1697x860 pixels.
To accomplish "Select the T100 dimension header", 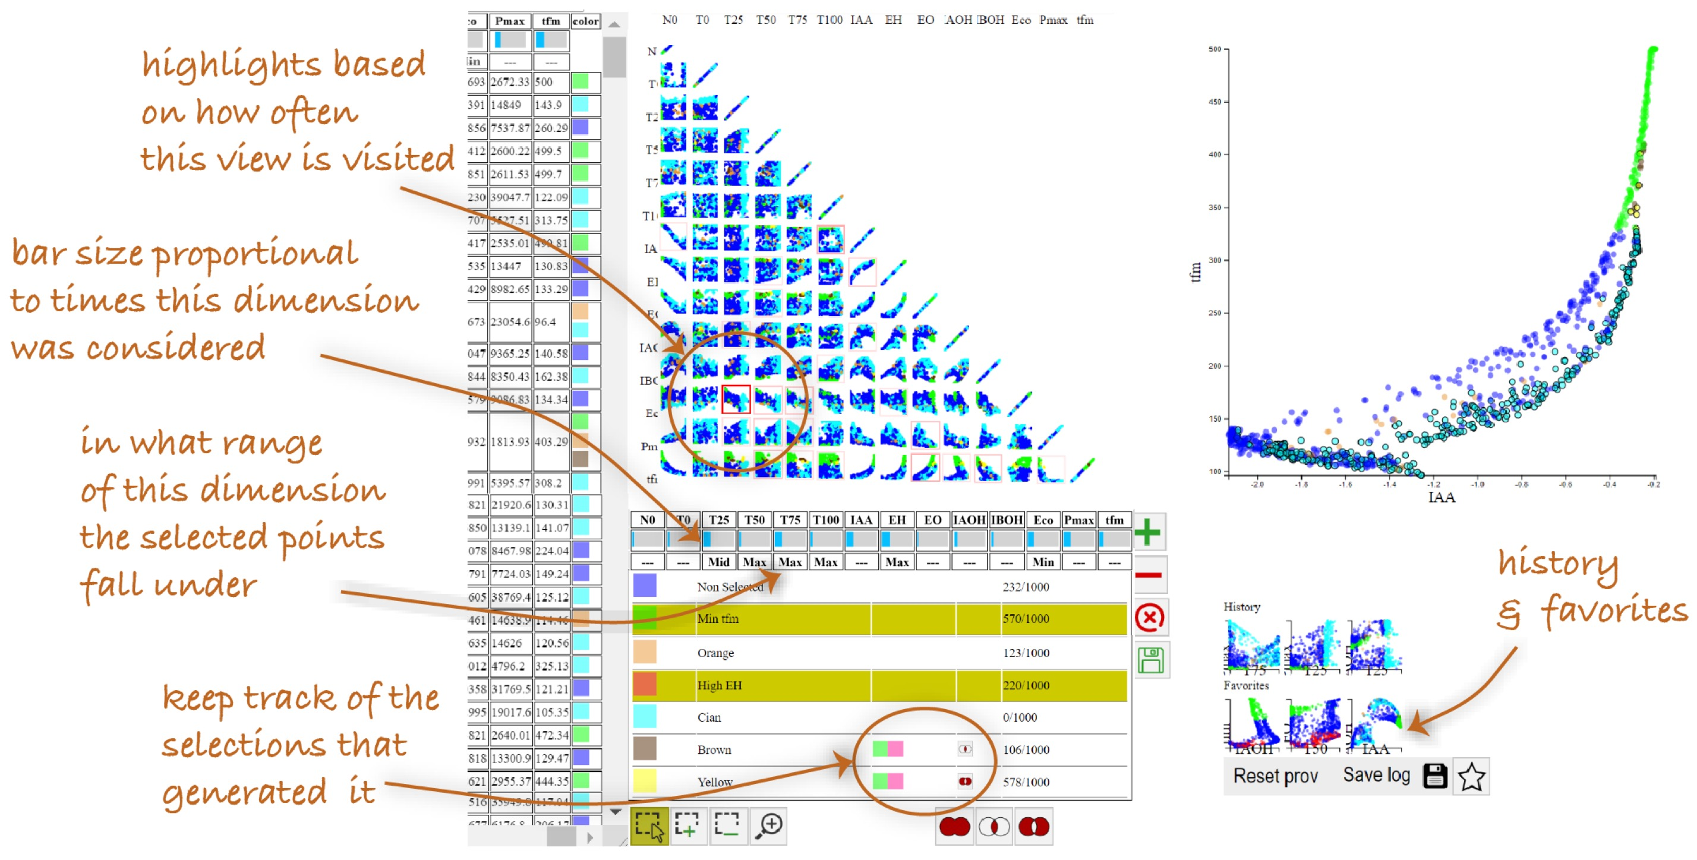I will point(825,520).
